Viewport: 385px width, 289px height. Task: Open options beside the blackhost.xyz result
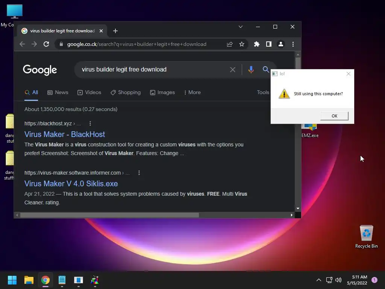click(90, 123)
